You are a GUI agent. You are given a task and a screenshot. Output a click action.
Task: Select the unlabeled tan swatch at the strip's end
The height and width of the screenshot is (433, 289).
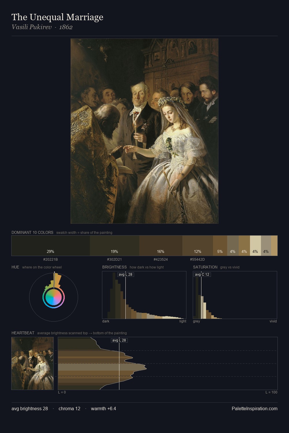coord(274,246)
